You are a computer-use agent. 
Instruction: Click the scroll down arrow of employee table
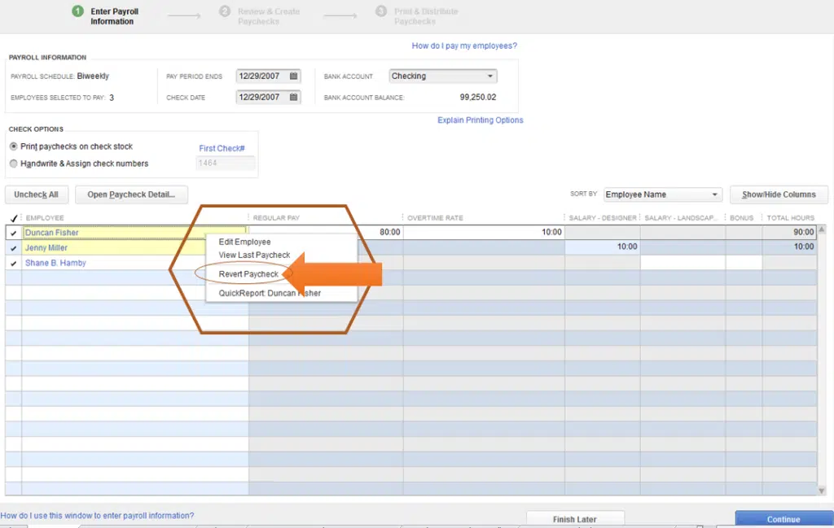coord(822,491)
